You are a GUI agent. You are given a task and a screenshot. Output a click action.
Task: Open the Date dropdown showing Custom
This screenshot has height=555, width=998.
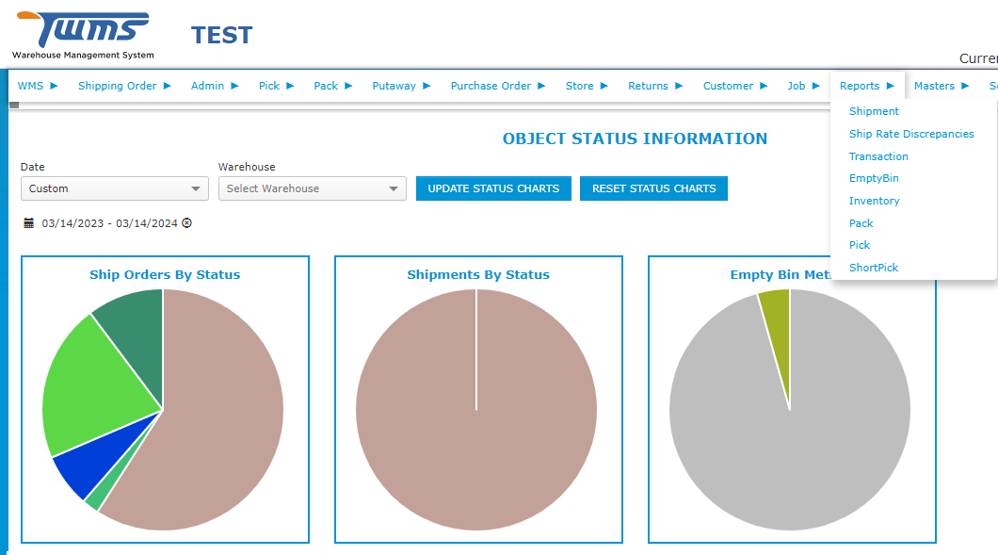pos(114,188)
